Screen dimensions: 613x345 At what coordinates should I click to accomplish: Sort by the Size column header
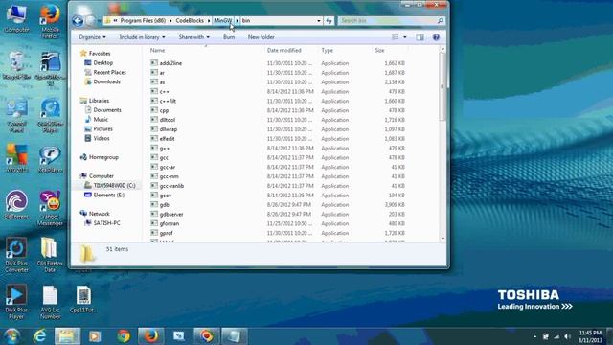pos(379,51)
